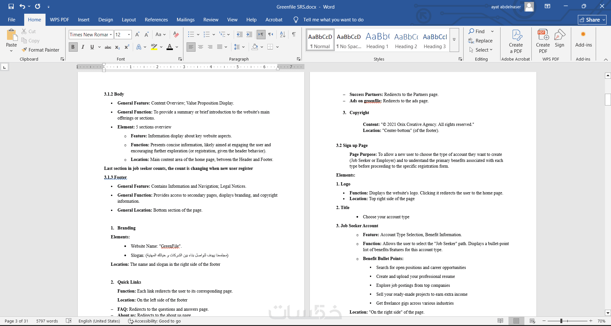Open the proofing errors status icon

68,321
